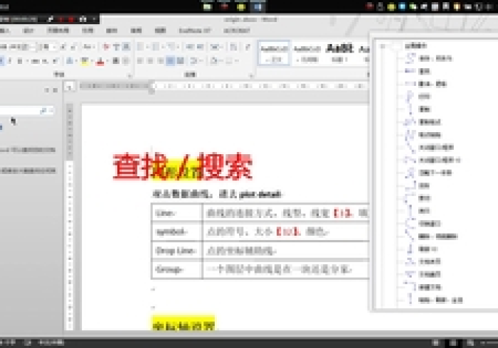The image size is (498, 348).
Task: Collapse the root node in the right tree panel
Action: click(383, 46)
